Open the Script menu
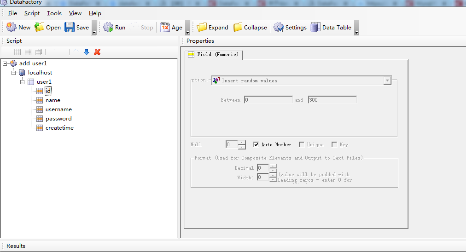Viewport: 466px width, 252px height. coord(32,13)
